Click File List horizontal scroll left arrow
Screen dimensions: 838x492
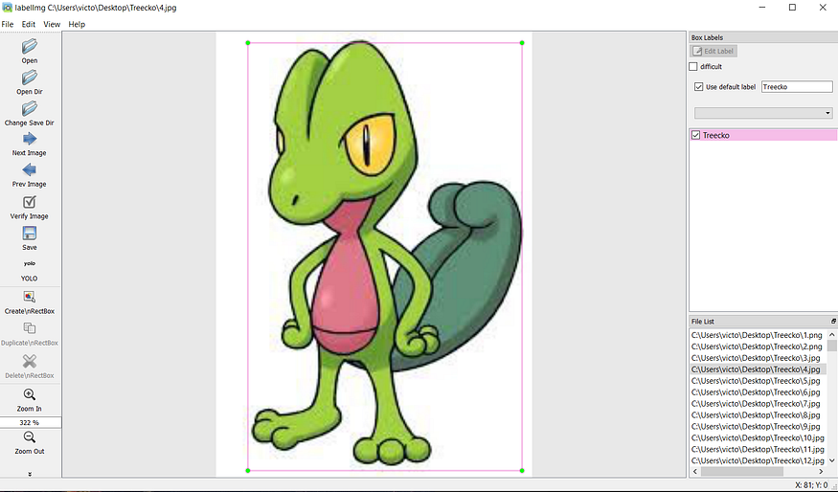[695, 472]
